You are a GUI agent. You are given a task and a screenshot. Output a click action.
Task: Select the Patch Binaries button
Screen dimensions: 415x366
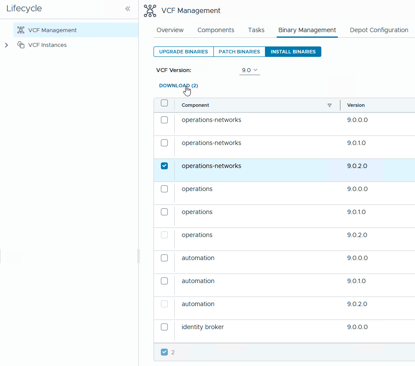click(x=239, y=52)
